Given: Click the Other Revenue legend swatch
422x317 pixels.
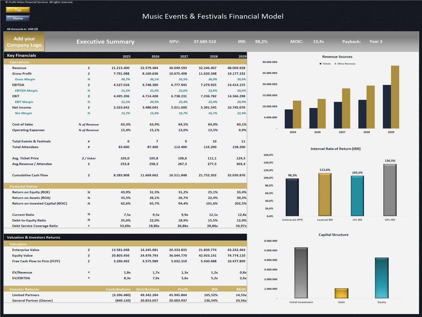Looking at the screenshot, I should (335, 64).
